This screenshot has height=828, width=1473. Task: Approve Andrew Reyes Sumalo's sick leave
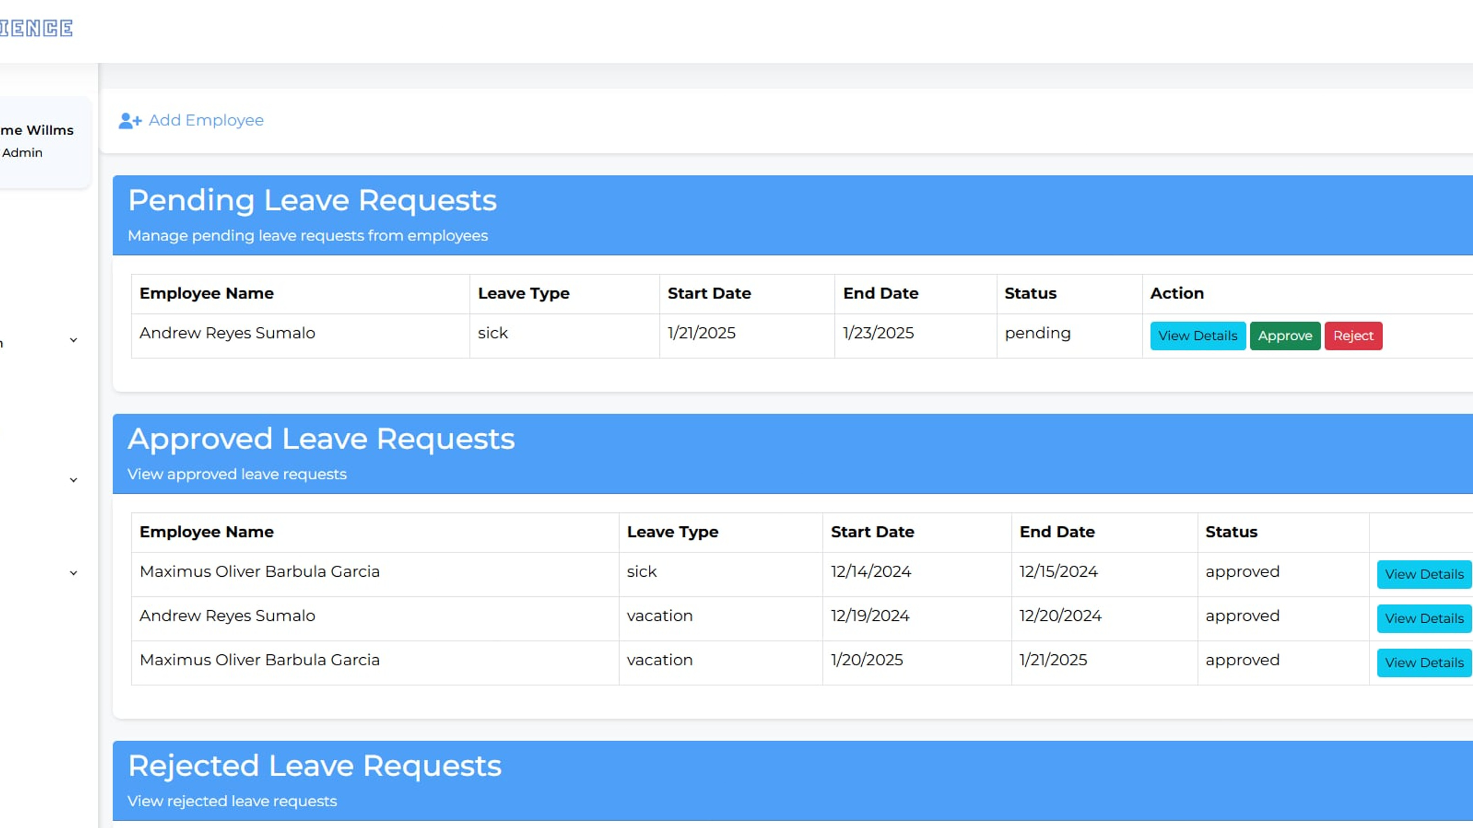1285,336
